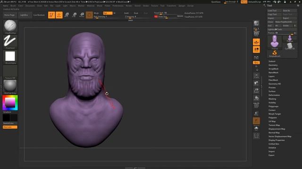Click the Zoom3D view icon
The width and height of the screenshot is (302, 169).
[x=256, y=91]
